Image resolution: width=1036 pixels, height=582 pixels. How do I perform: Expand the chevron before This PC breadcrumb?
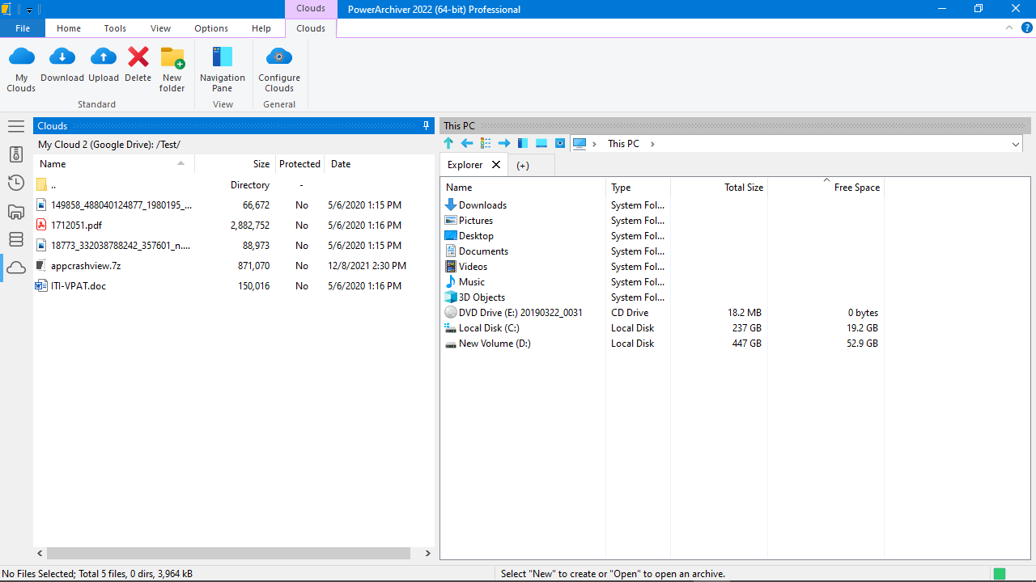tap(595, 144)
